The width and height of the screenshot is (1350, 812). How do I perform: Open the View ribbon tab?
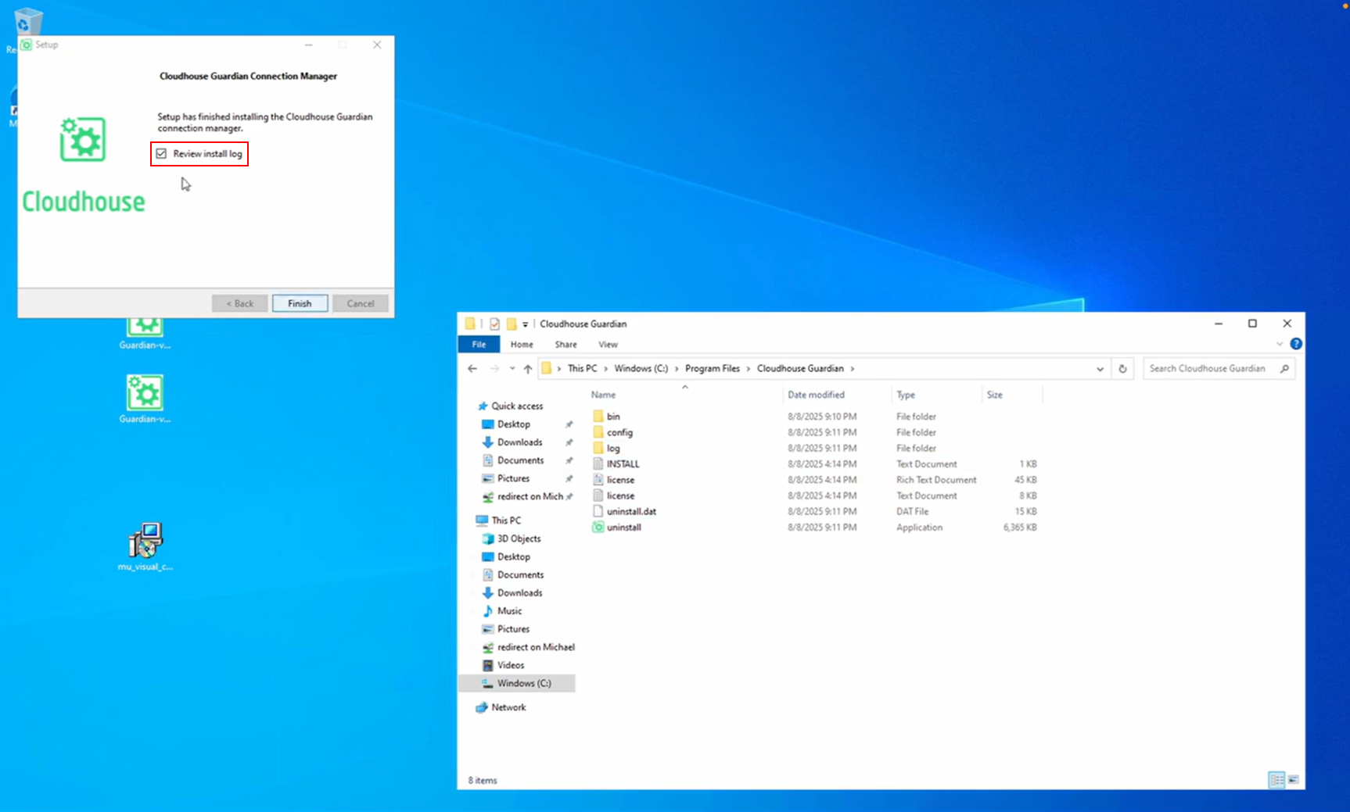[608, 345]
